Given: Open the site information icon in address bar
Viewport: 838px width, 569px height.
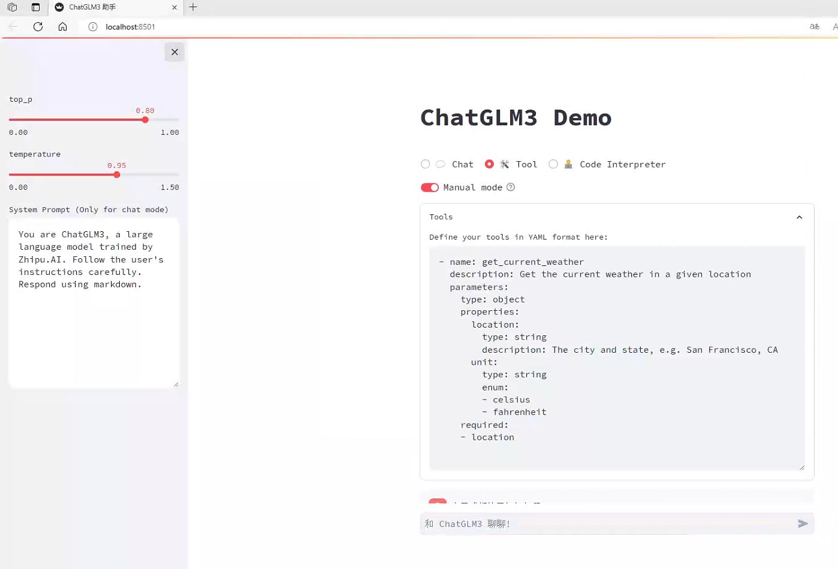Looking at the screenshot, I should click(x=93, y=26).
